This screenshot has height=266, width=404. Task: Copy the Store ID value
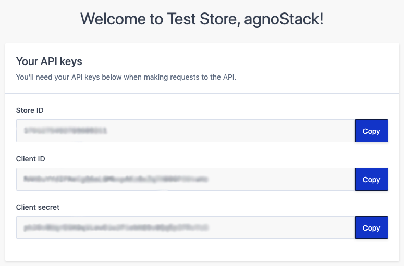(371, 131)
